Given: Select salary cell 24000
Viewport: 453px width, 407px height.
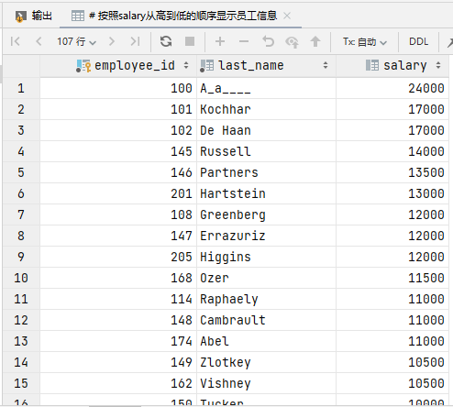Looking at the screenshot, I should point(392,88).
